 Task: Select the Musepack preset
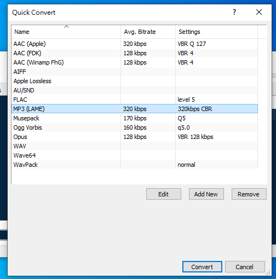135,118
